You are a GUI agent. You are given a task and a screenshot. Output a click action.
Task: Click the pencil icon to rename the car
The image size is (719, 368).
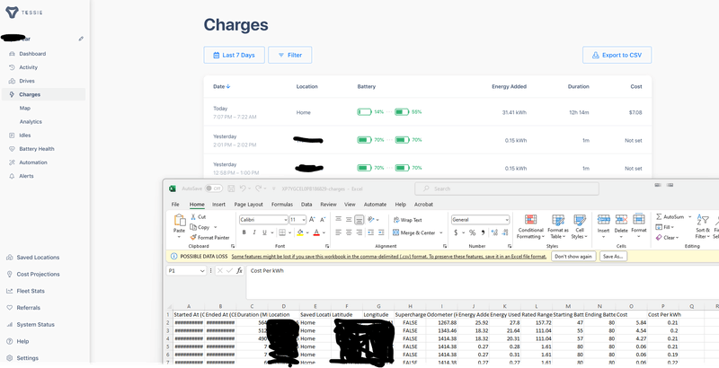tap(81, 39)
